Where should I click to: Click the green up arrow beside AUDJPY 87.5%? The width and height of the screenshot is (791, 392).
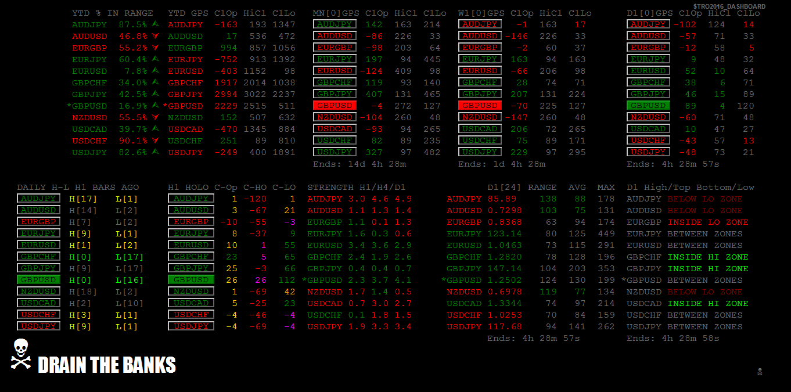[x=155, y=24]
